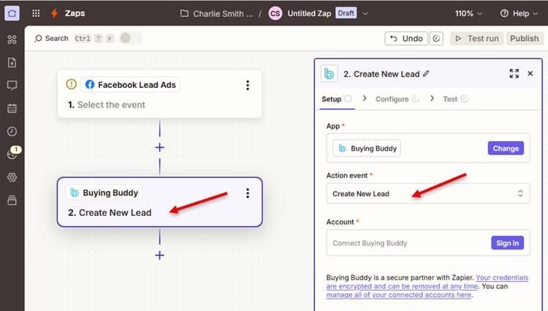Screen dimensions: 548x311
Task: Click the Test run button
Action: (x=476, y=39)
